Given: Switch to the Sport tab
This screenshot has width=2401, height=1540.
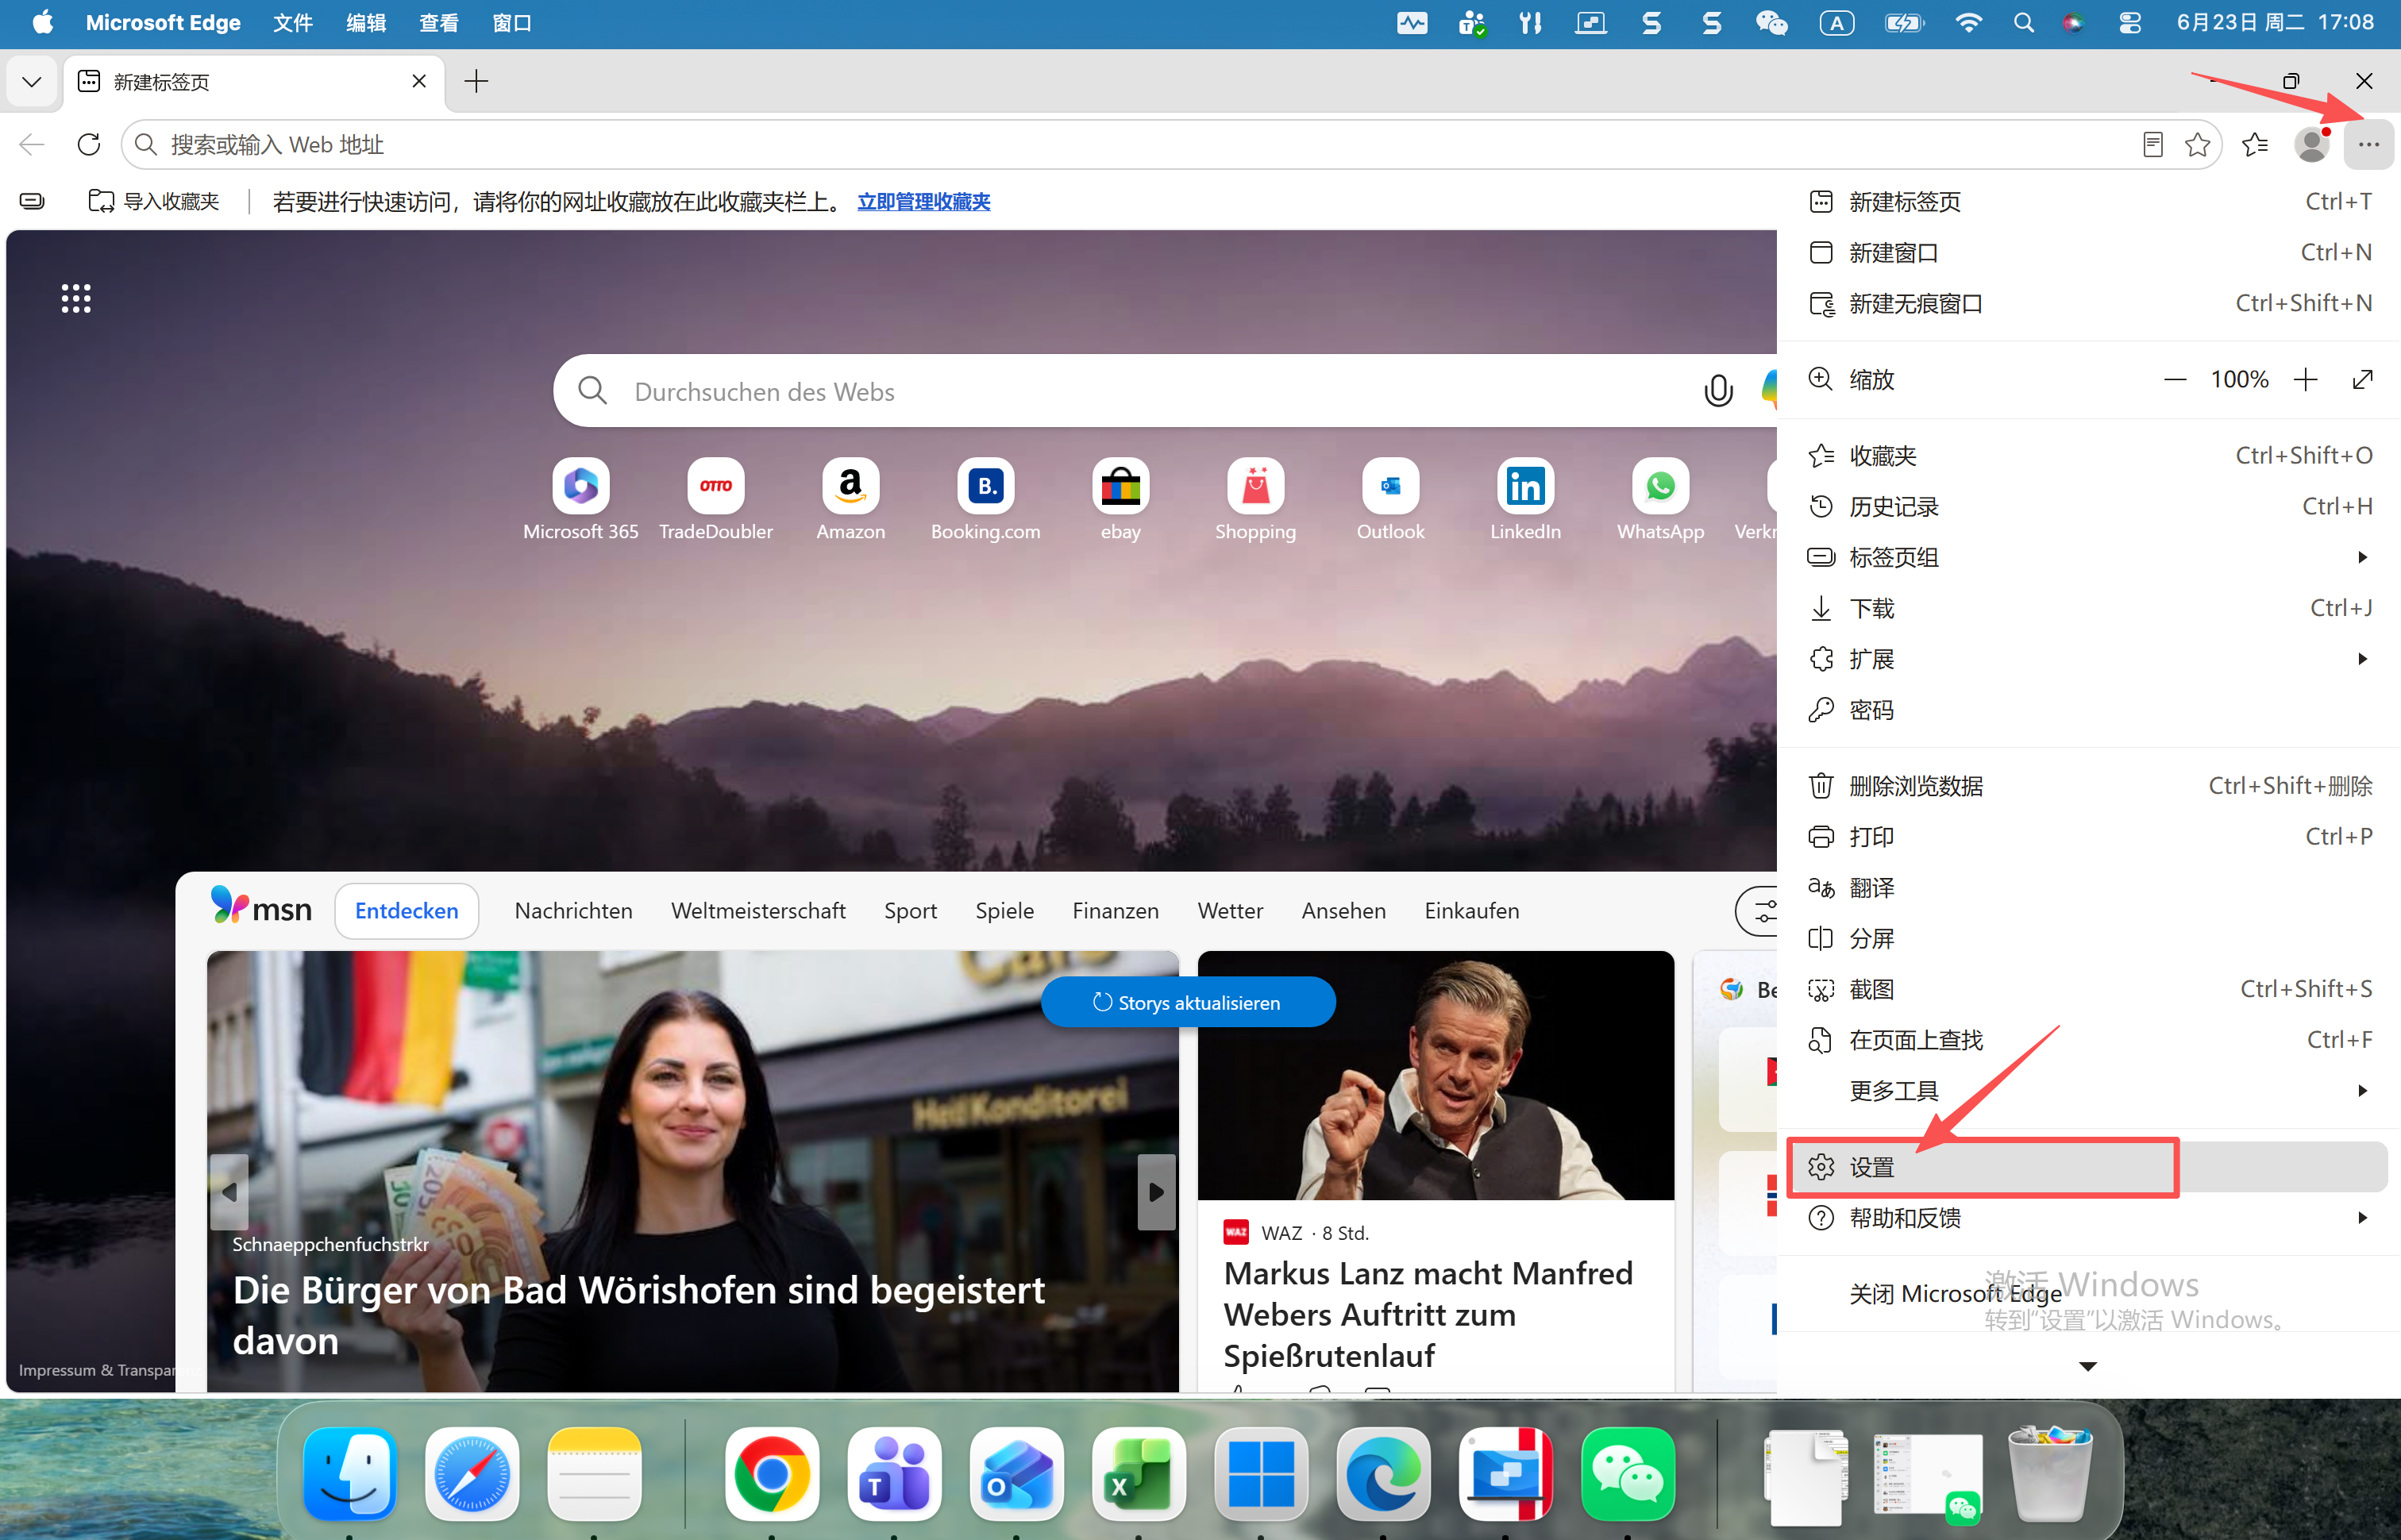Looking at the screenshot, I should click(x=910, y=911).
